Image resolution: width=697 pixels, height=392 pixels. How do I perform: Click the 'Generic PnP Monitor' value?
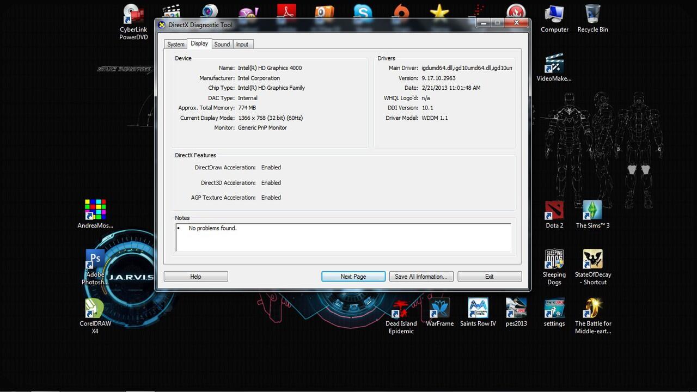click(x=262, y=127)
